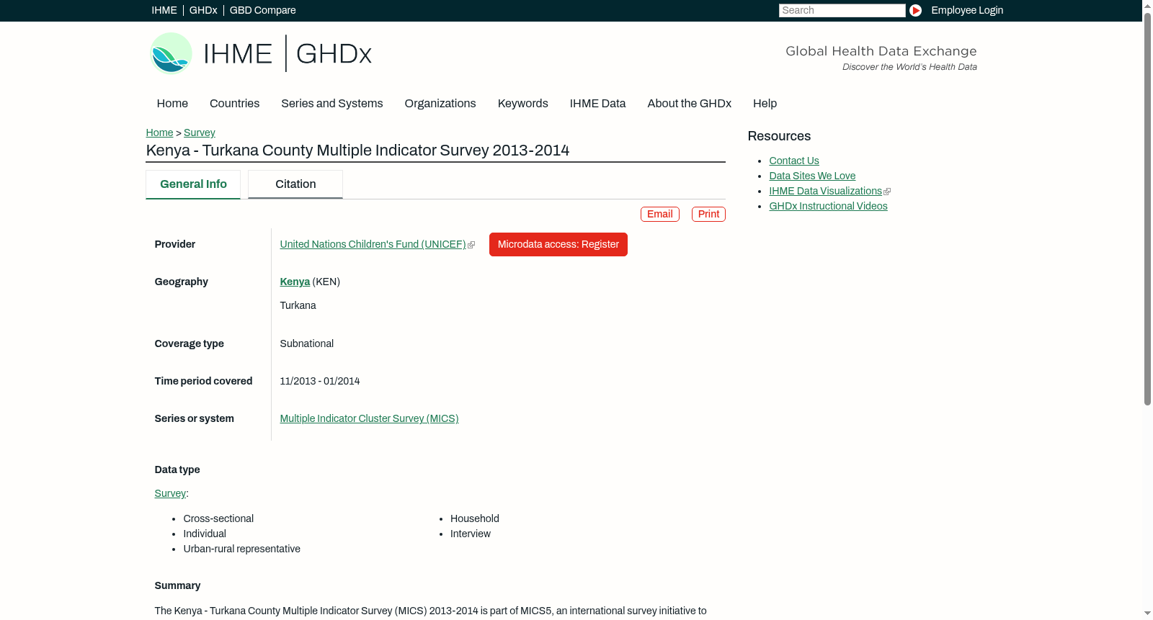Go to Home in main navigation

[172, 104]
